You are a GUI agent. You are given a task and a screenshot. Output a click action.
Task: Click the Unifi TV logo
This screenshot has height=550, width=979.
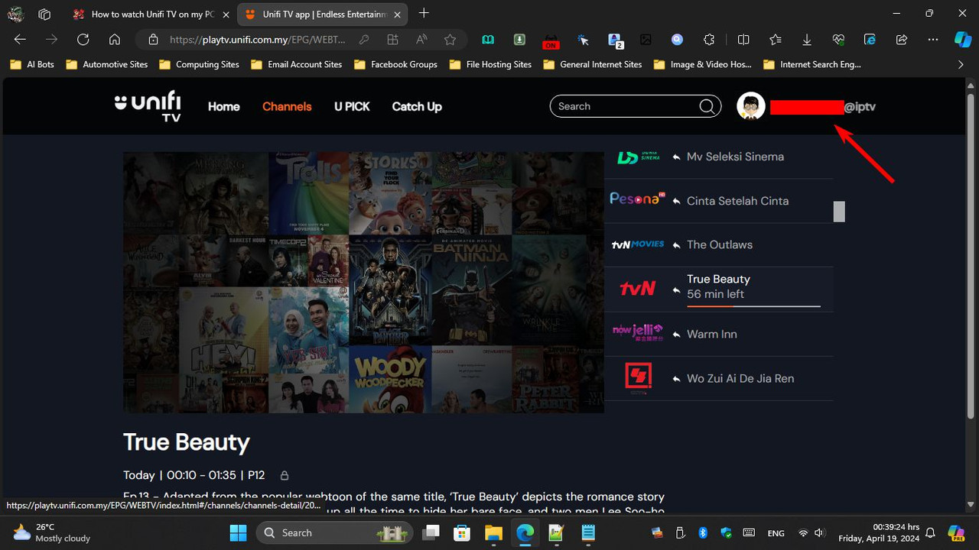coord(147,106)
